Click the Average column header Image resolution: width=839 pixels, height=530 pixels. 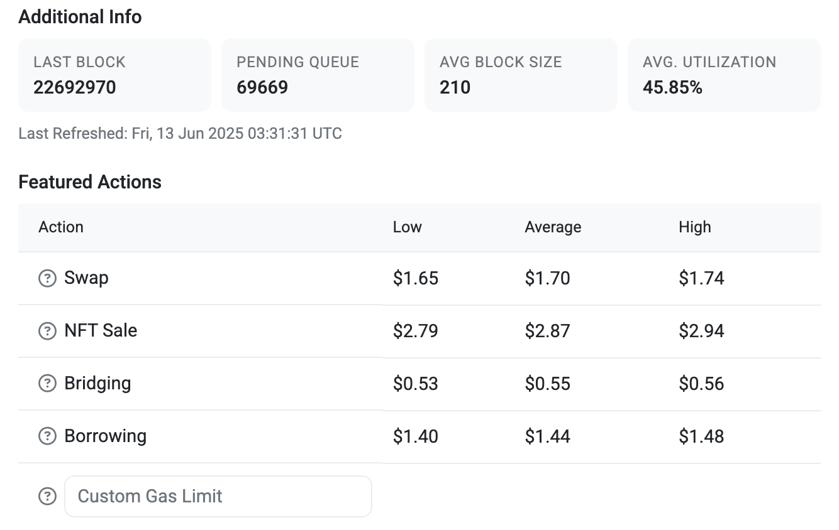[x=553, y=227]
